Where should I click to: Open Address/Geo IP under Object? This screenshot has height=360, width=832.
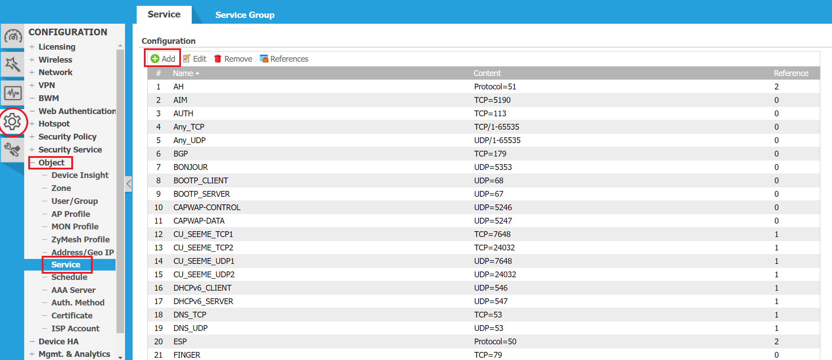(82, 252)
